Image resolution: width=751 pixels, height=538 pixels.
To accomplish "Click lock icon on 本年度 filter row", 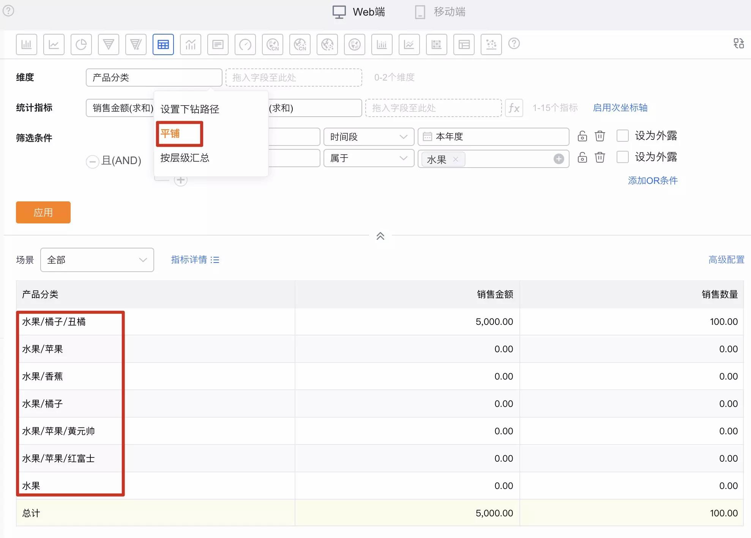I will [x=582, y=136].
